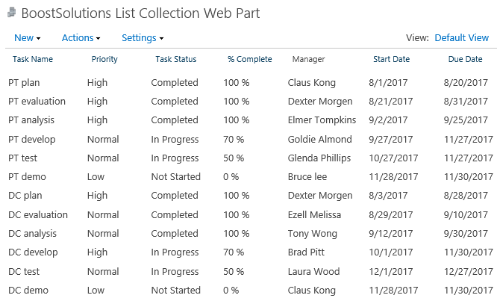Click the DC evaluation task name
Screen dimensions: 497x304
click(38, 215)
